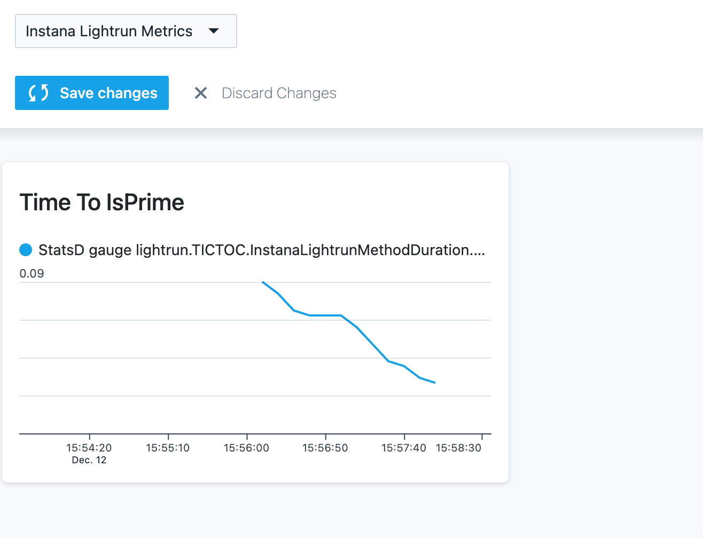Click the 15:57:40 time axis label

point(404,448)
